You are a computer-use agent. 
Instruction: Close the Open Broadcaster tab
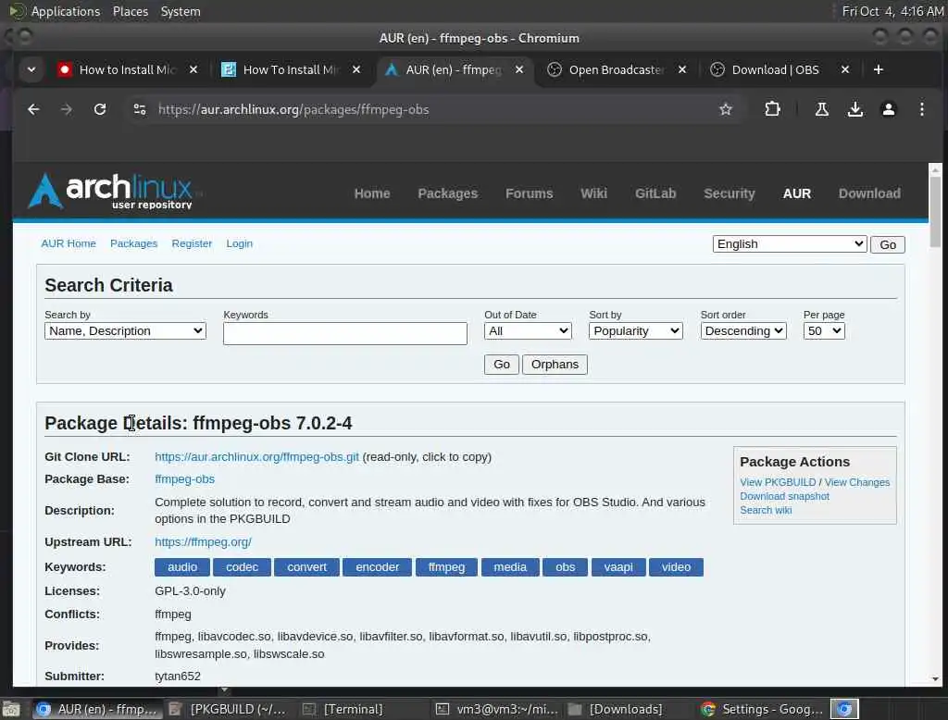pyautogui.click(x=682, y=69)
